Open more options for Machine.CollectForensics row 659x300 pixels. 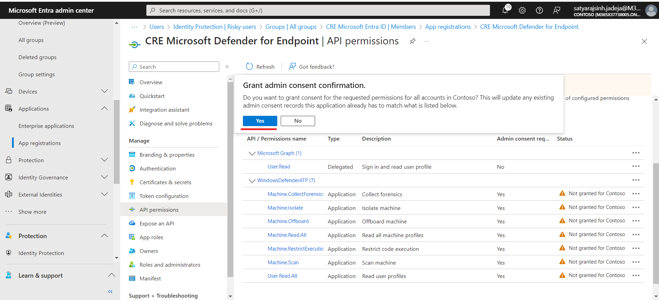[x=636, y=194]
